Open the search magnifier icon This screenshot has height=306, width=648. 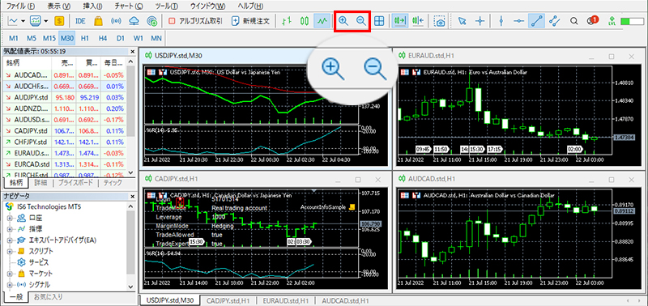(573, 21)
